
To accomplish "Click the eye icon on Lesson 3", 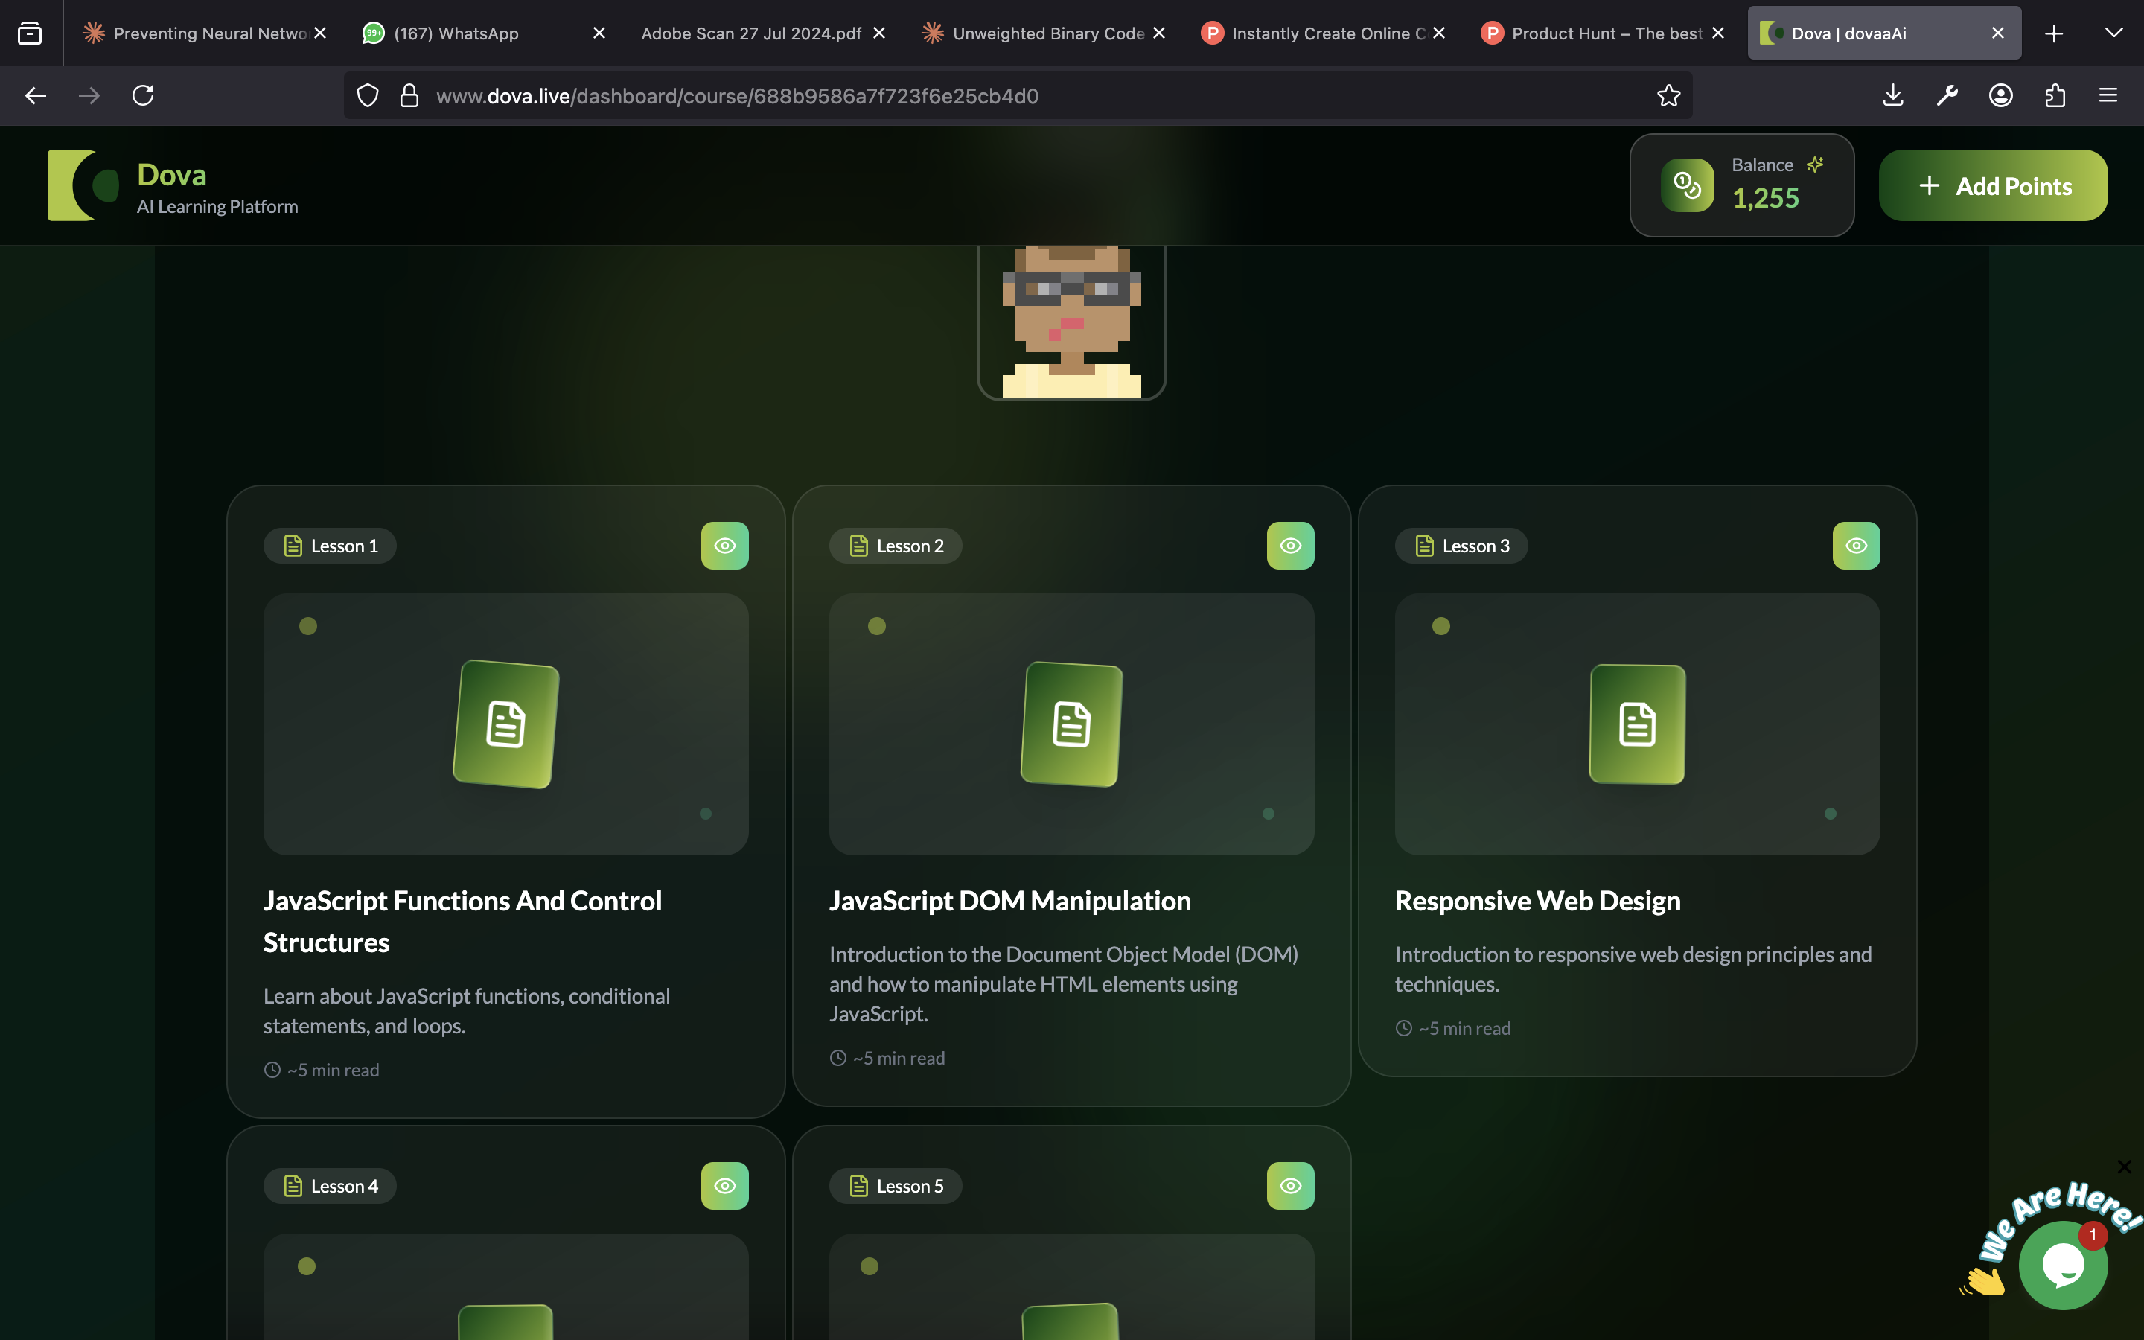I will 1856,546.
